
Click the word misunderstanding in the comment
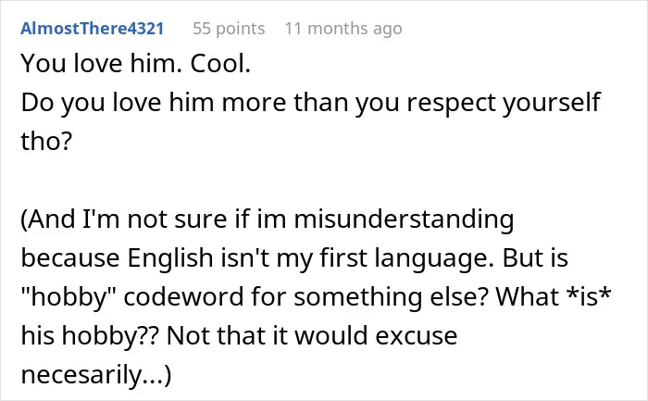[405, 219]
